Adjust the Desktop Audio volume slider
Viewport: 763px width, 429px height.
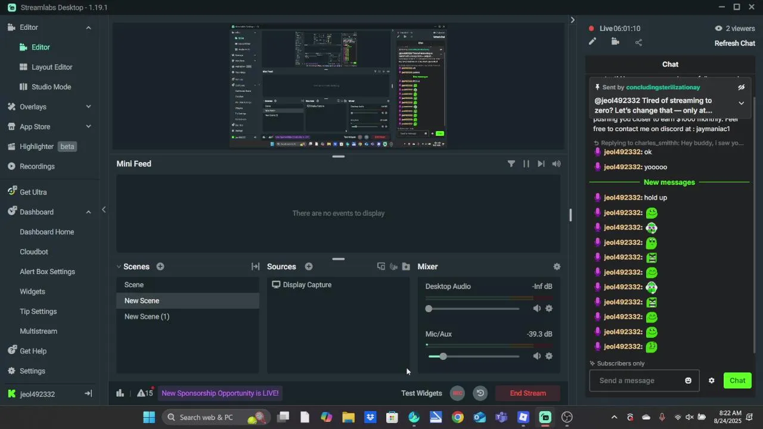point(474,309)
